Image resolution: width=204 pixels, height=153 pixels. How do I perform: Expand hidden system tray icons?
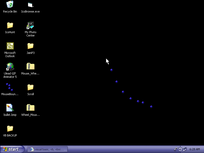pyautogui.click(x=180, y=149)
